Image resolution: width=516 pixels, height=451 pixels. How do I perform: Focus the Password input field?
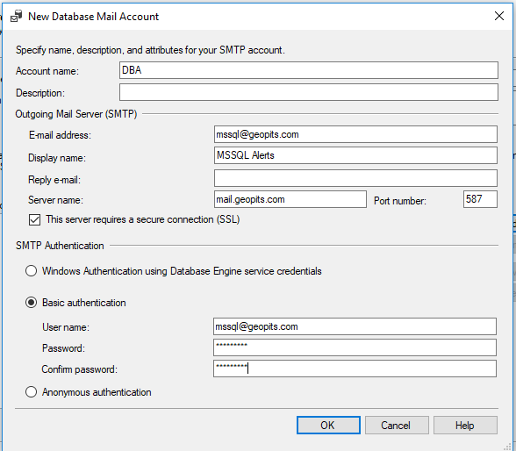(355, 347)
